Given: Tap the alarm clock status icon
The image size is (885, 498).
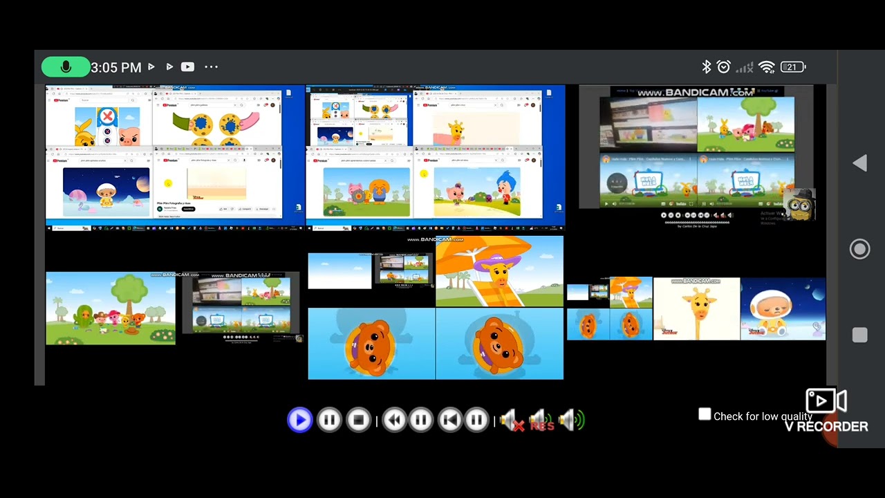Looking at the screenshot, I should [724, 67].
